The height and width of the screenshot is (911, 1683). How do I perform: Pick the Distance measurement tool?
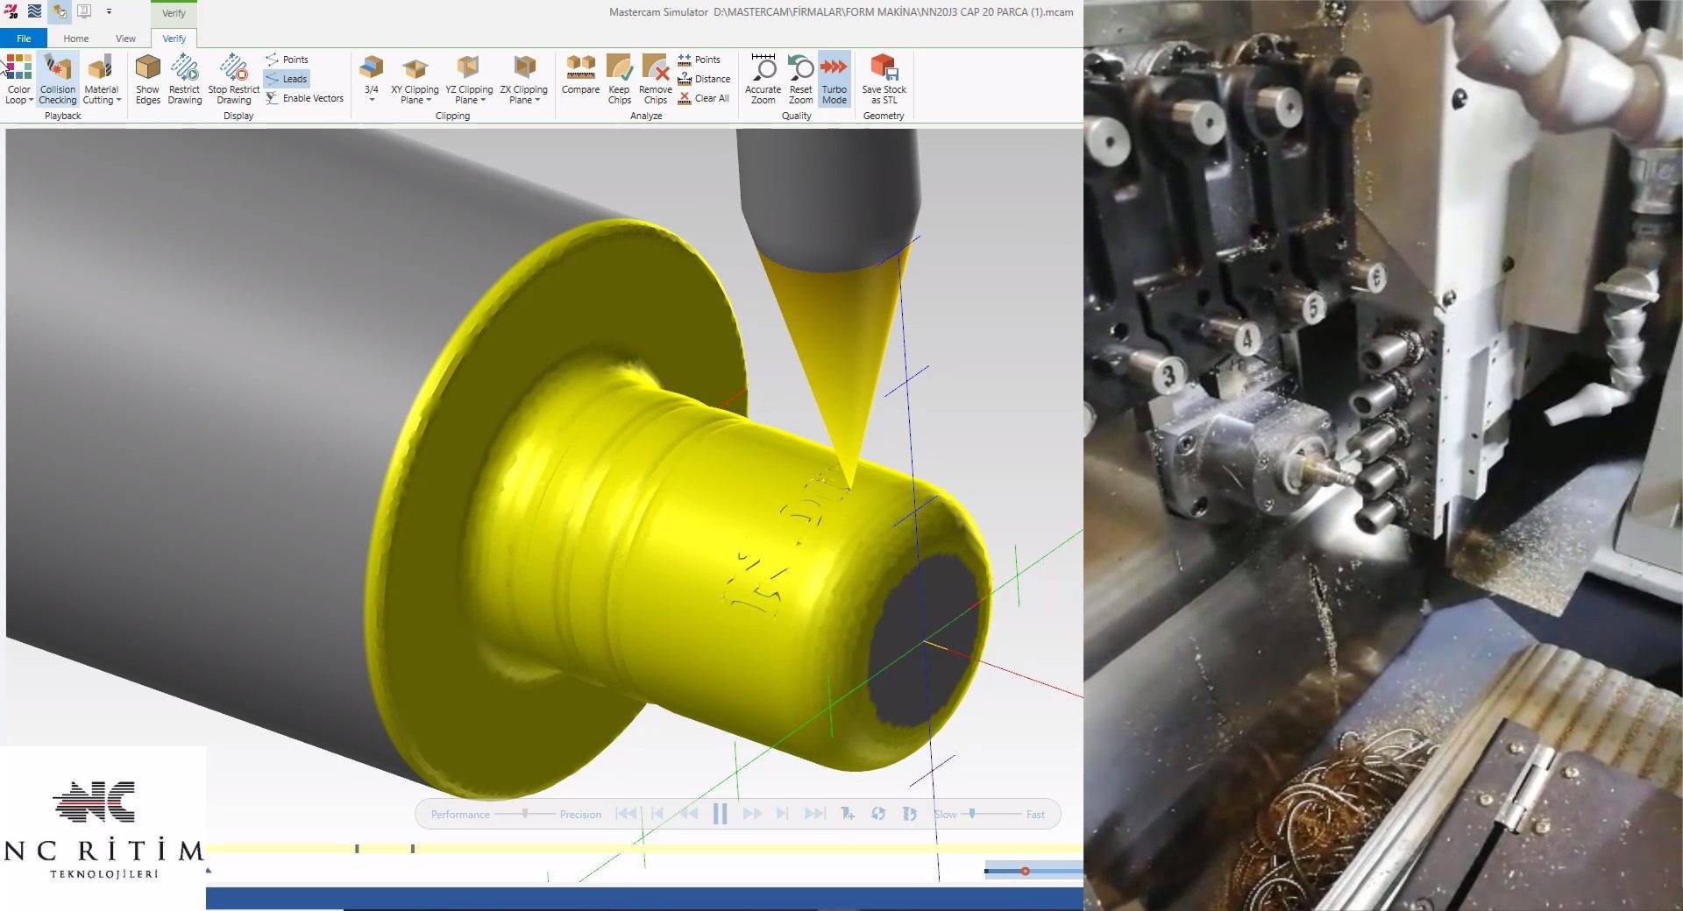(x=704, y=79)
